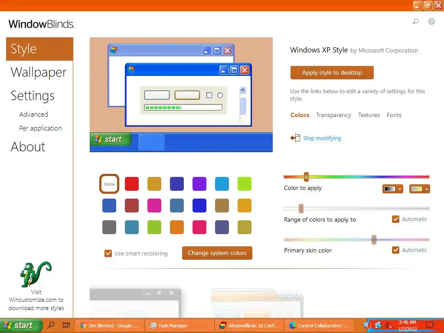Uncheck Automatic for Primary skin color

(395, 250)
